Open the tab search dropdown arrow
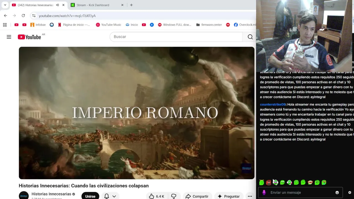The height and width of the screenshot is (199, 354). (x=5, y=5)
